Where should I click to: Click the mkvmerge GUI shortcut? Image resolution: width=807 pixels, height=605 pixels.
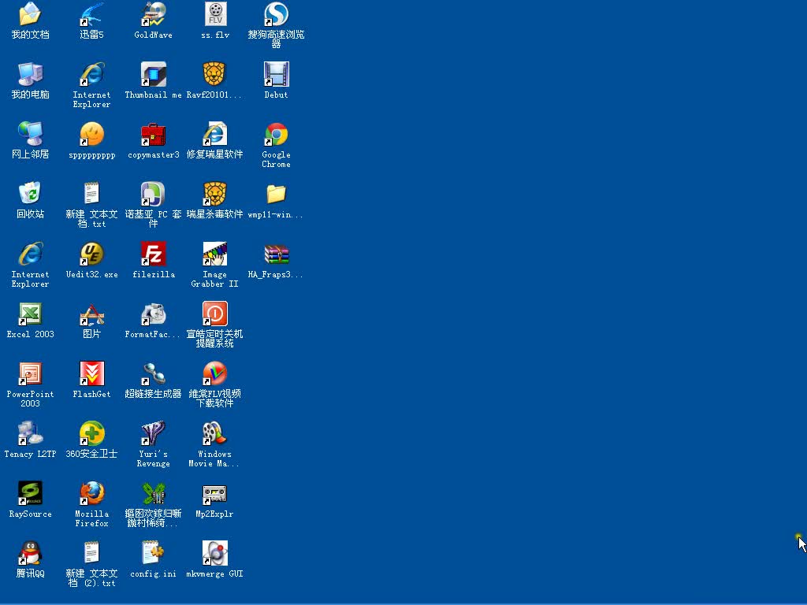click(214, 554)
